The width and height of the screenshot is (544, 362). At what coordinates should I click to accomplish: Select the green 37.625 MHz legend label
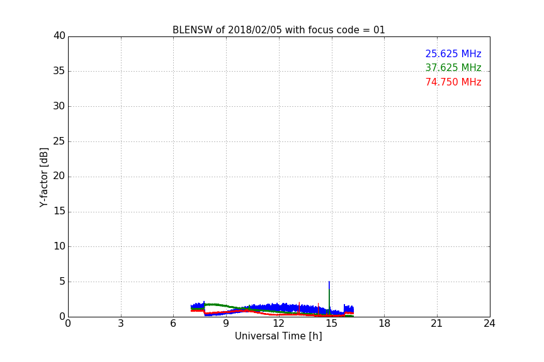453,67
